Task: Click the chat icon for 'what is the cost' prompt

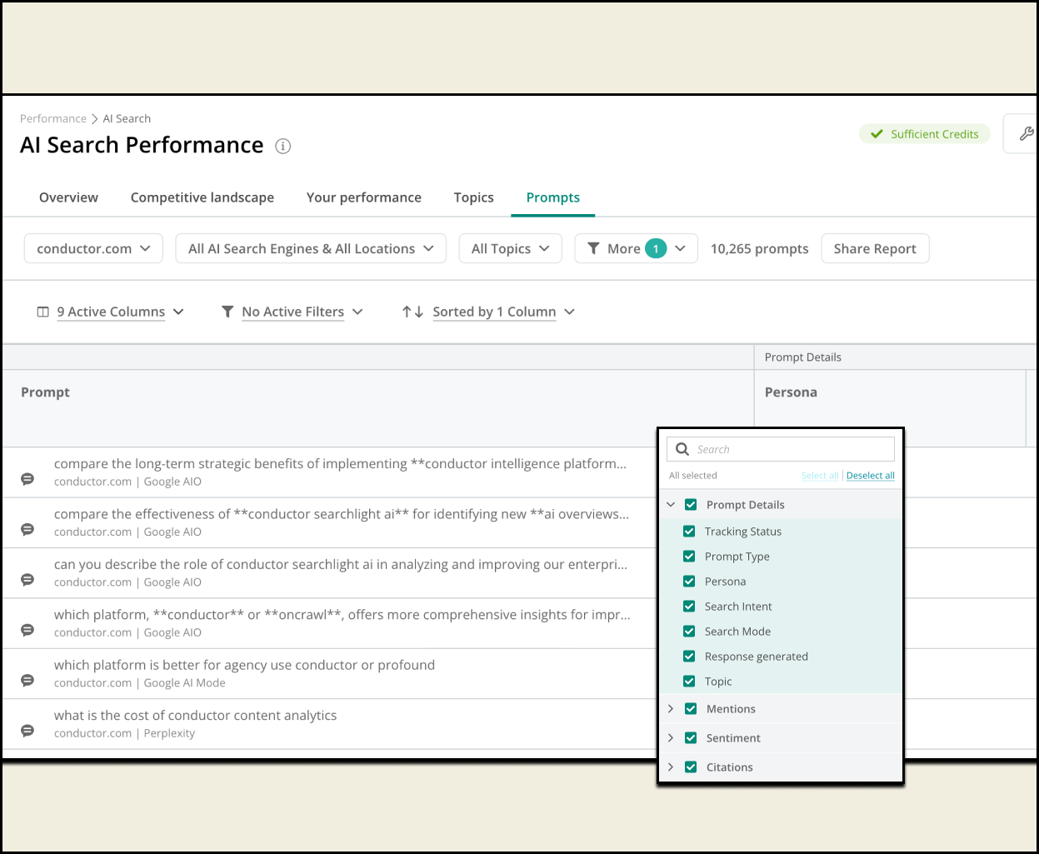Action: point(27,731)
